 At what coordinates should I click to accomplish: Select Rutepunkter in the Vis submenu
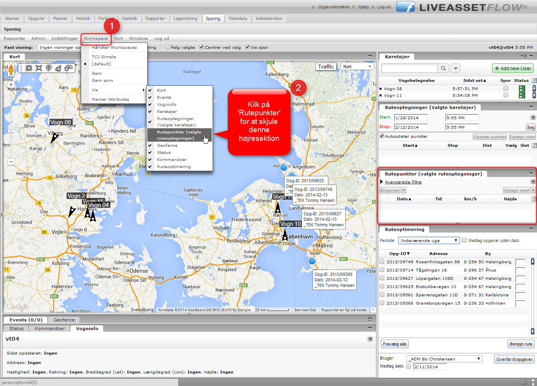coord(179,135)
